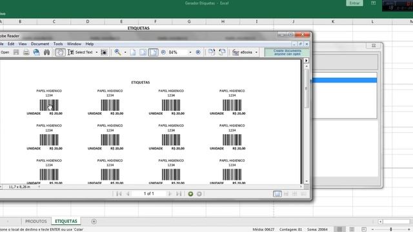Set Actual Size page view icon
Screen dimensions: 413x232
pyautogui.click(x=133, y=52)
